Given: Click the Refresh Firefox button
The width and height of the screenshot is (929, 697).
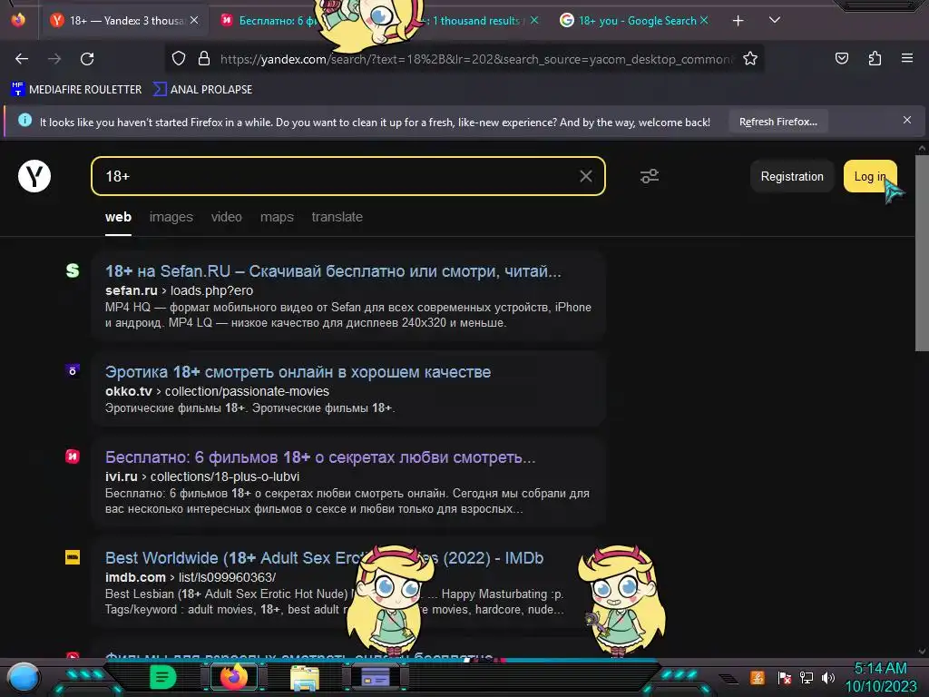Looking at the screenshot, I should (777, 122).
